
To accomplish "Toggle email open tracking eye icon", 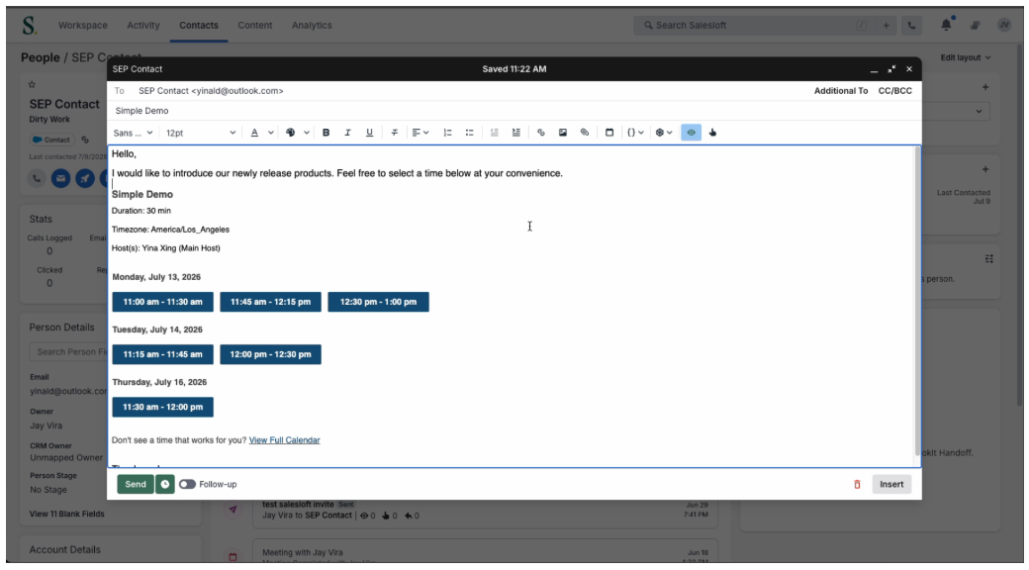I will pos(691,133).
